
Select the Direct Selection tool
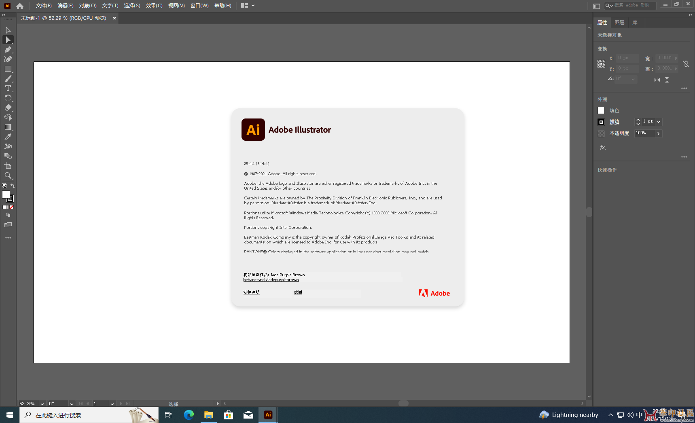[x=8, y=40]
